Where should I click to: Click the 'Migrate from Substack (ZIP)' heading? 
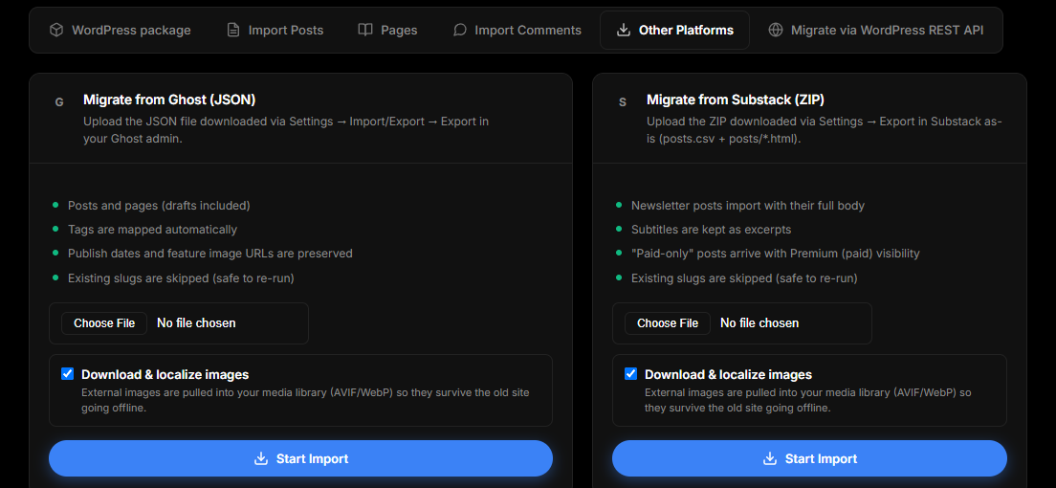[736, 100]
